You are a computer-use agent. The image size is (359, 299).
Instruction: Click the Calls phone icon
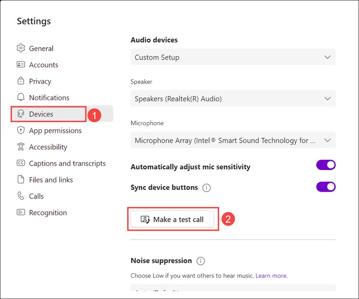21,196
